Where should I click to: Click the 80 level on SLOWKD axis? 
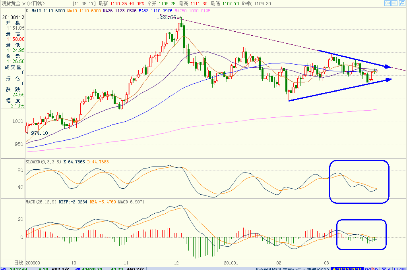pos(21,170)
